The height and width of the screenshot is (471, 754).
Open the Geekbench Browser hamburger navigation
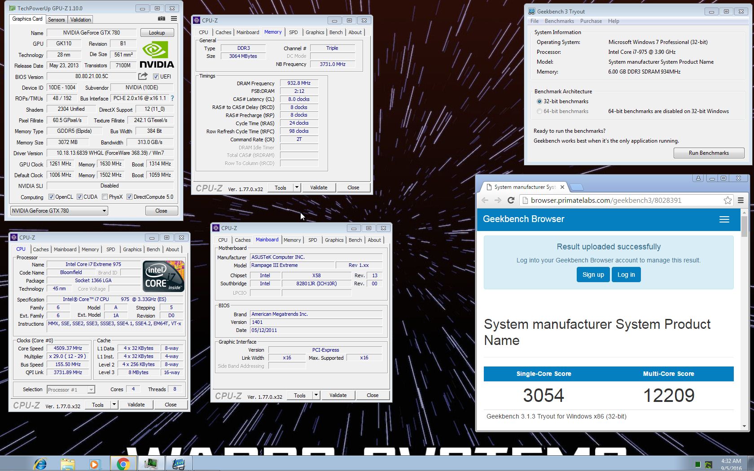(724, 219)
